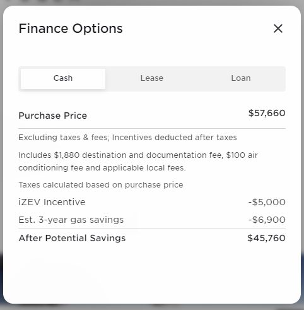Select the -$5,000 incentive amount
The height and width of the screenshot is (310, 304).
point(267,202)
